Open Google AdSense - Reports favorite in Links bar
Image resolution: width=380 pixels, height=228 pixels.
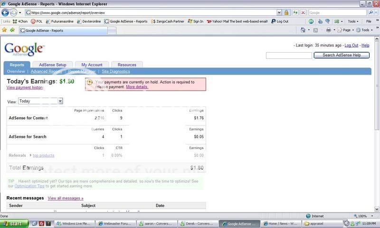click(126, 21)
